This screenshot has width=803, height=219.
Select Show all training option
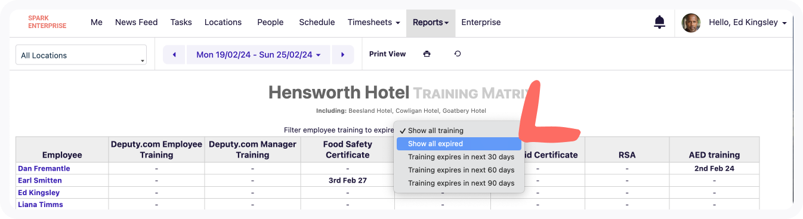pyautogui.click(x=459, y=131)
